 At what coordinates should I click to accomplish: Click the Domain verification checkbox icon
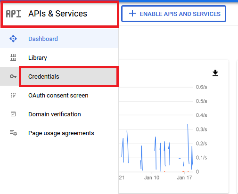click(x=13, y=114)
